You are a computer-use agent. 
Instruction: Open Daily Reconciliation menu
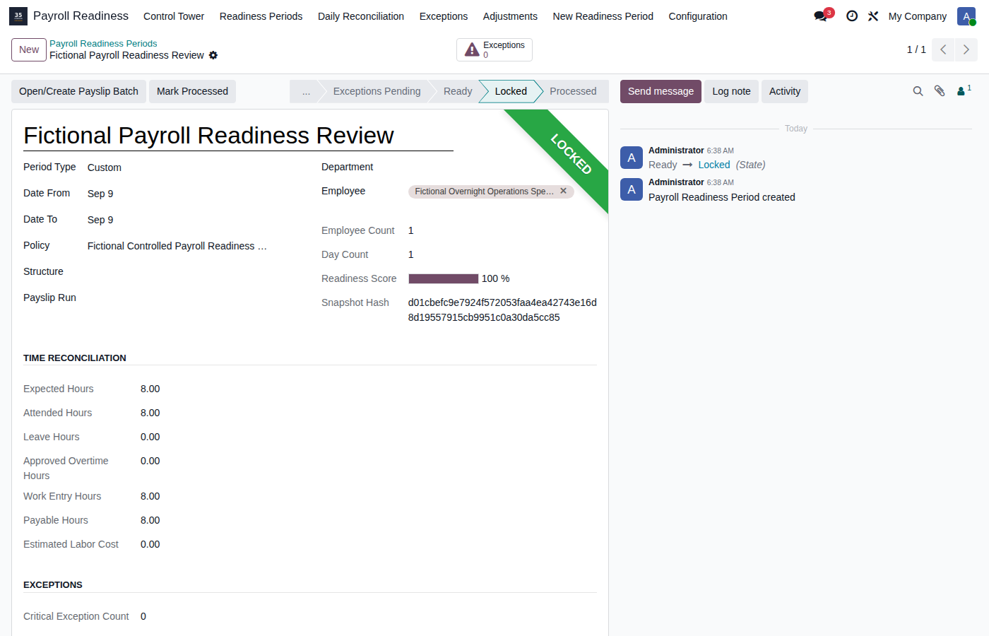361,16
